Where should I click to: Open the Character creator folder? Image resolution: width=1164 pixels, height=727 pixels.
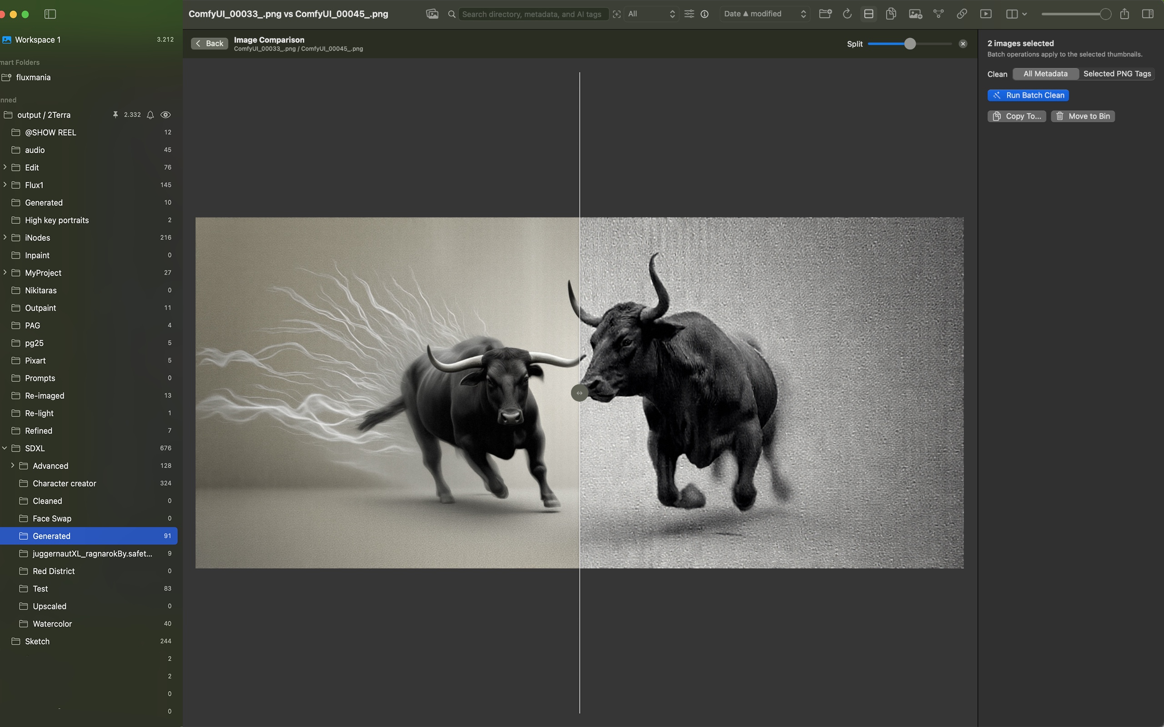89,483
